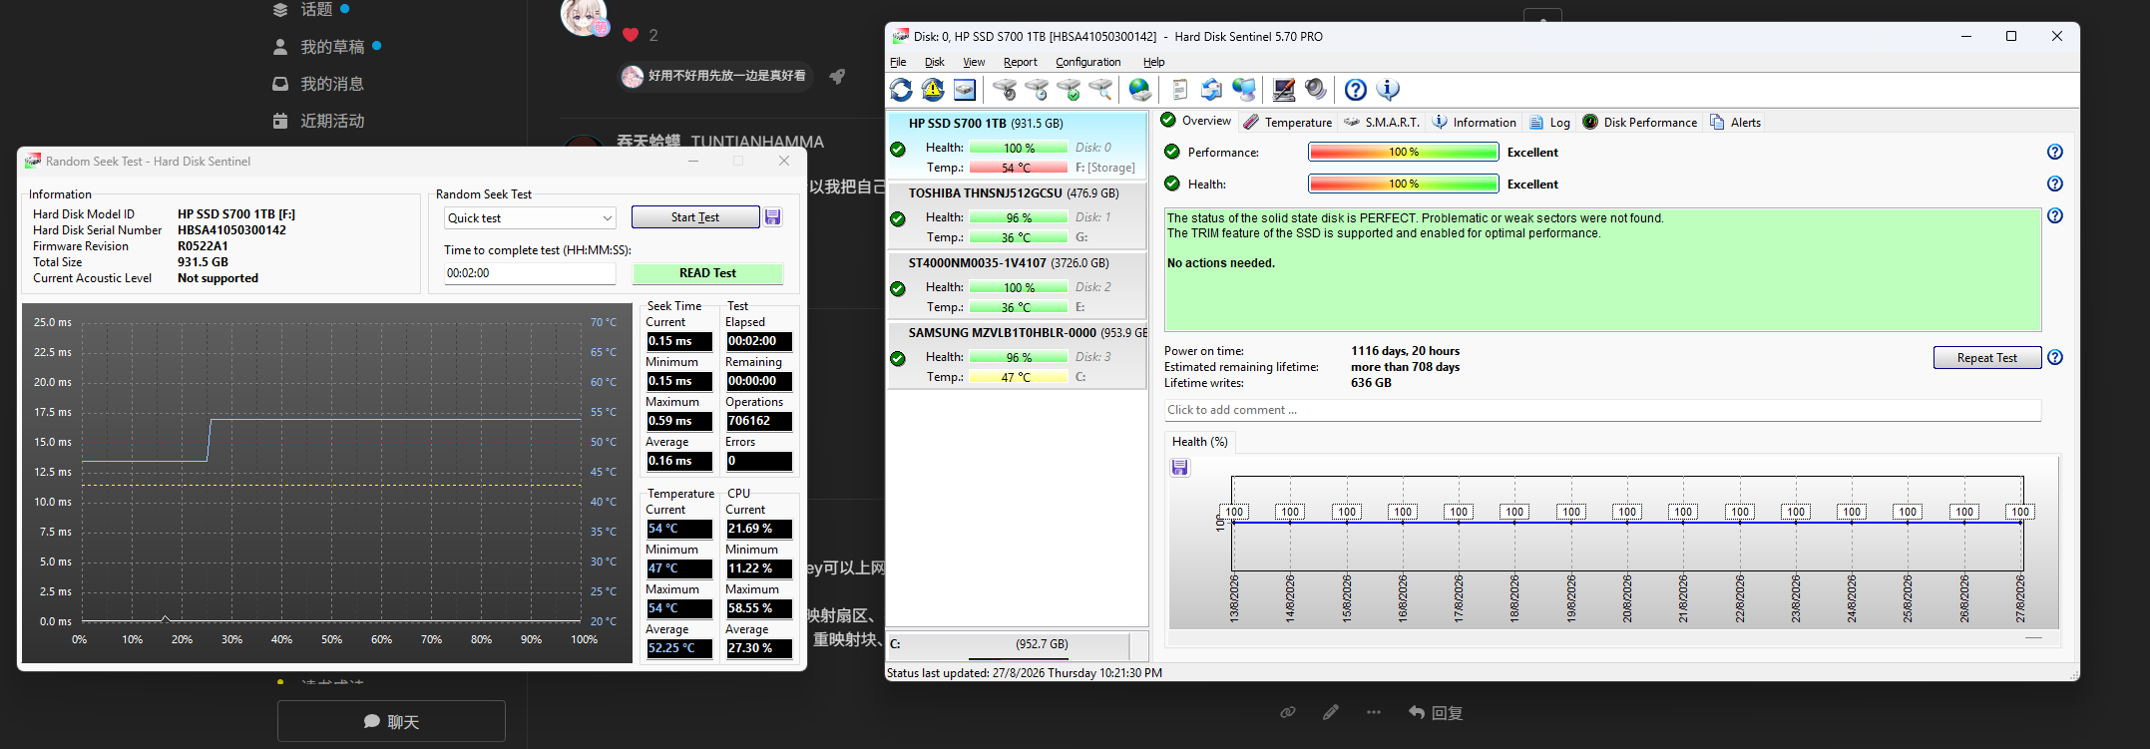Open the three-dots more menu under the post

(x=1374, y=712)
